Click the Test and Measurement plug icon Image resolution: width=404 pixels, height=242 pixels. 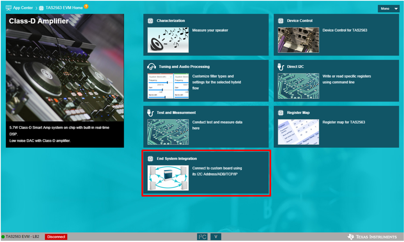(x=150, y=113)
